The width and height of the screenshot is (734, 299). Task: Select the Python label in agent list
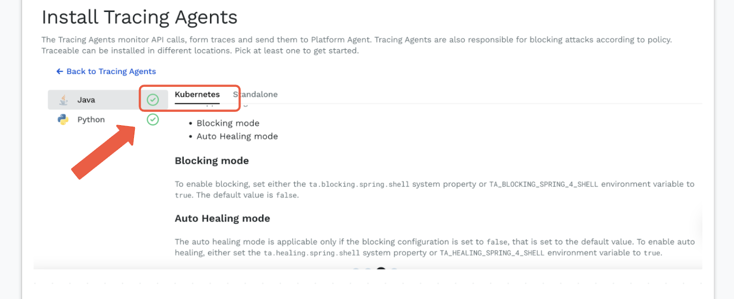click(91, 120)
